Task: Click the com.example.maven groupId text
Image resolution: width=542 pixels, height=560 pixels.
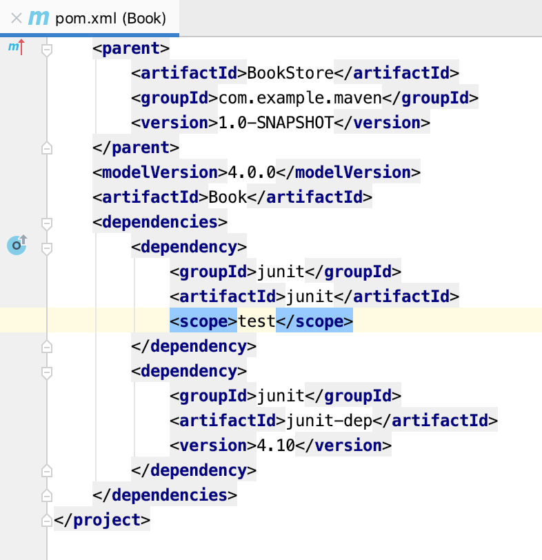Action: click(x=300, y=98)
